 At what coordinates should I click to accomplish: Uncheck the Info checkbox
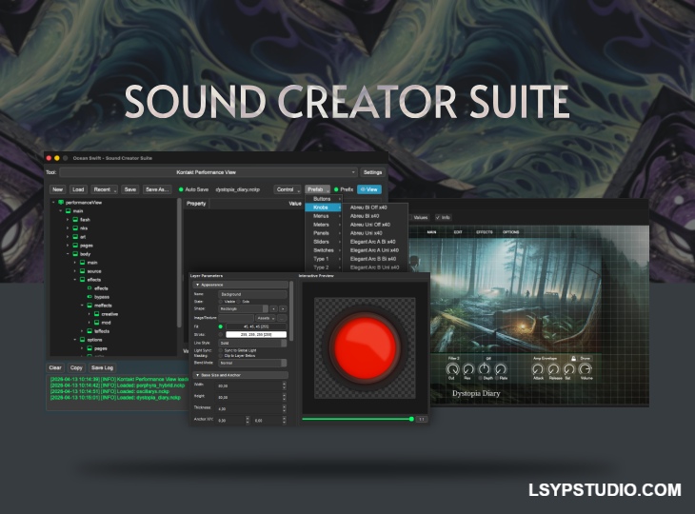(x=438, y=218)
